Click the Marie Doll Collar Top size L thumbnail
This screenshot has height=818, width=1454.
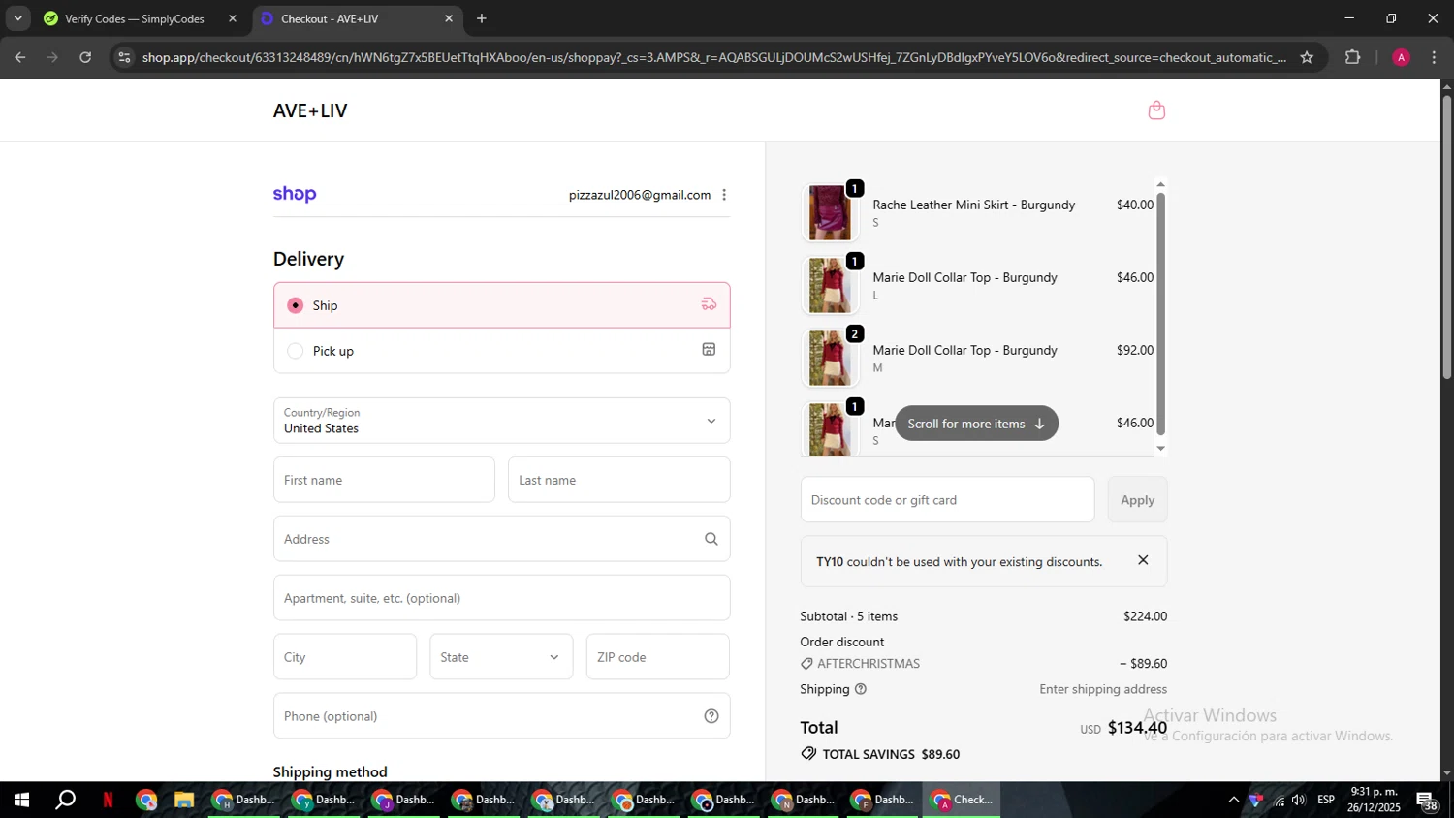click(831, 285)
